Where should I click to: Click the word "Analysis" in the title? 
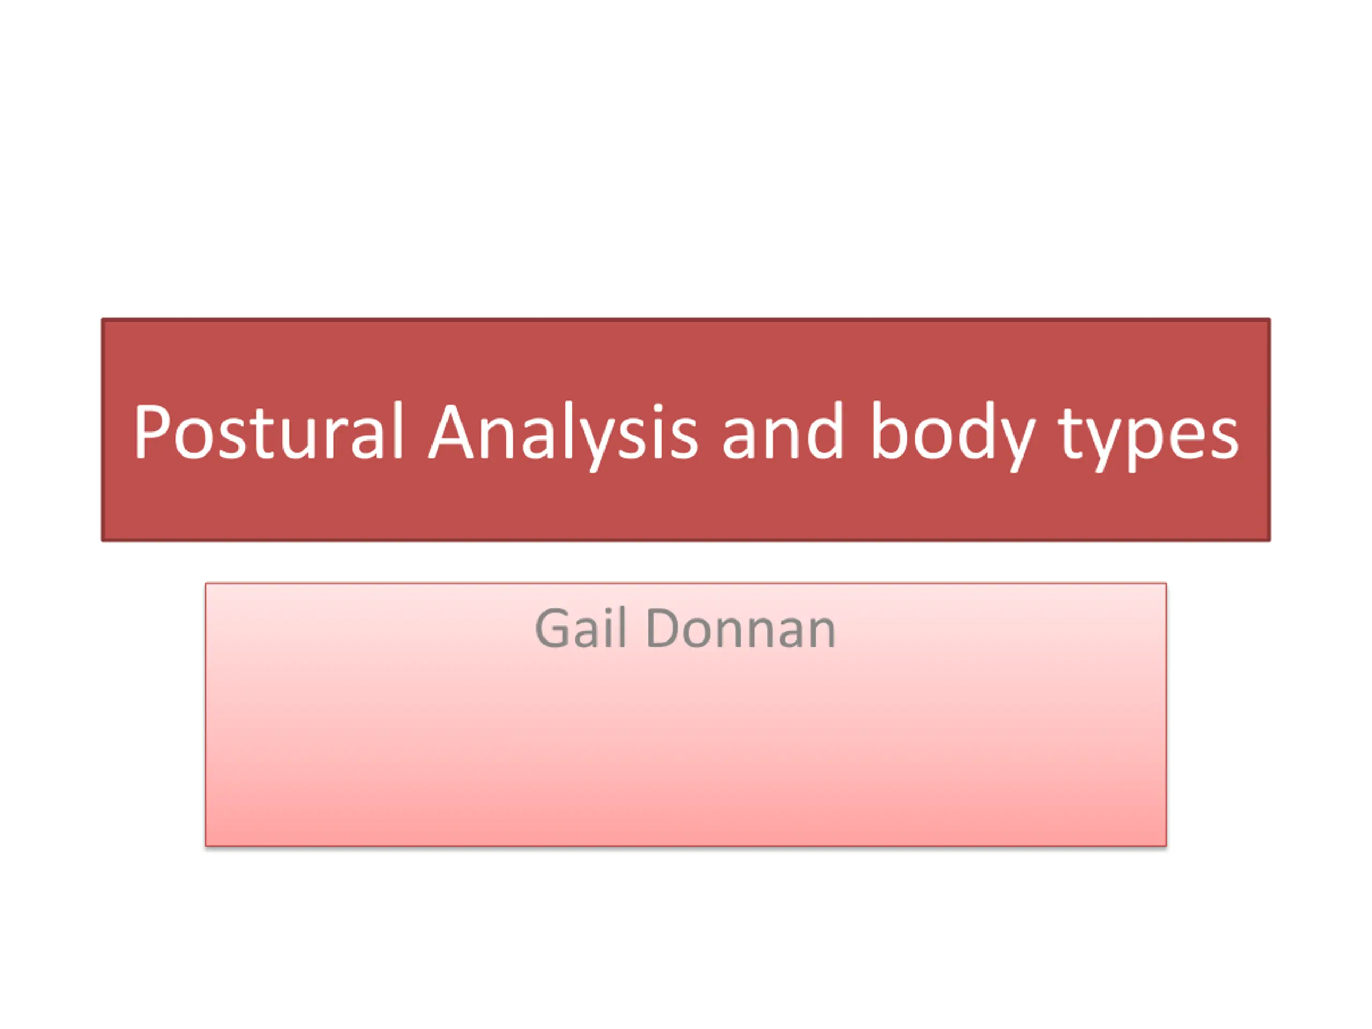click(x=563, y=436)
